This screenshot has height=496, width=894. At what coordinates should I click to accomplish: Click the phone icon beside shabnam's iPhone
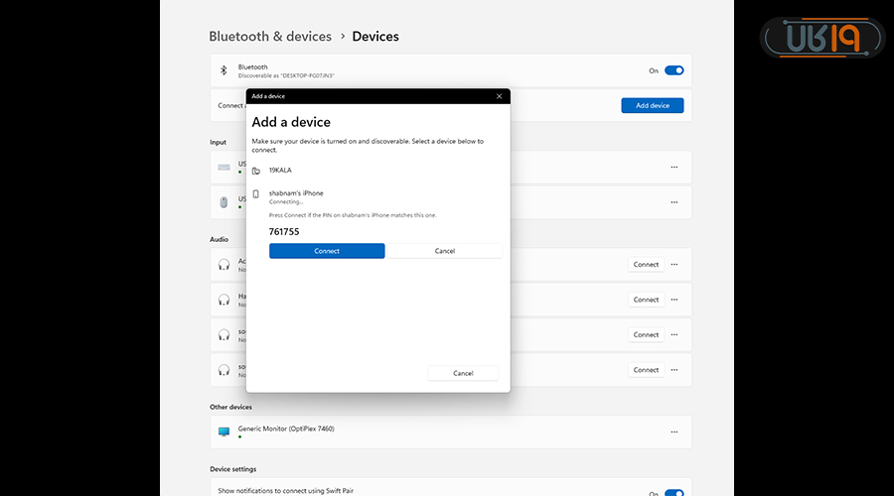tap(256, 193)
